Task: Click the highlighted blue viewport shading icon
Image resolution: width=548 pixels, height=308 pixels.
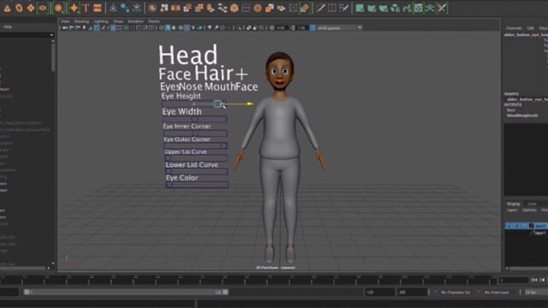Action: pyautogui.click(x=168, y=27)
